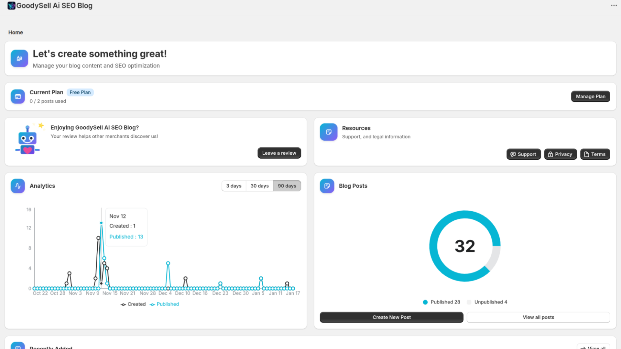Open the Terms page
The height and width of the screenshot is (349, 621).
point(595,154)
